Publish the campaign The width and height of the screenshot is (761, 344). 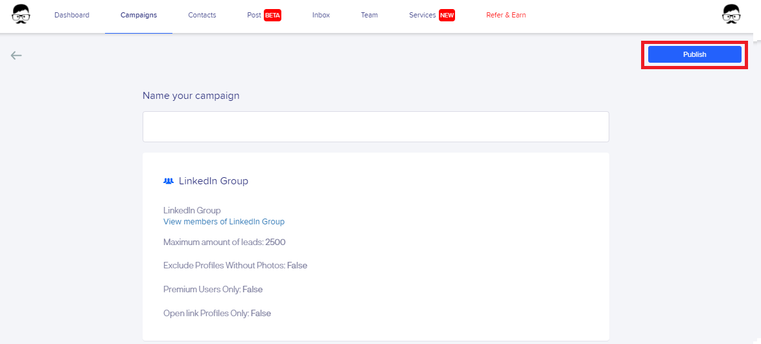(x=694, y=55)
